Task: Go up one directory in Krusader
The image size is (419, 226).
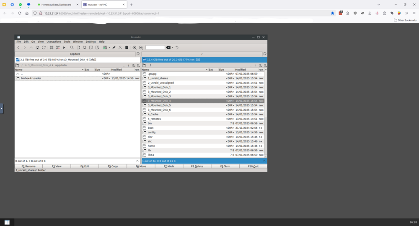Action: (x=31, y=48)
